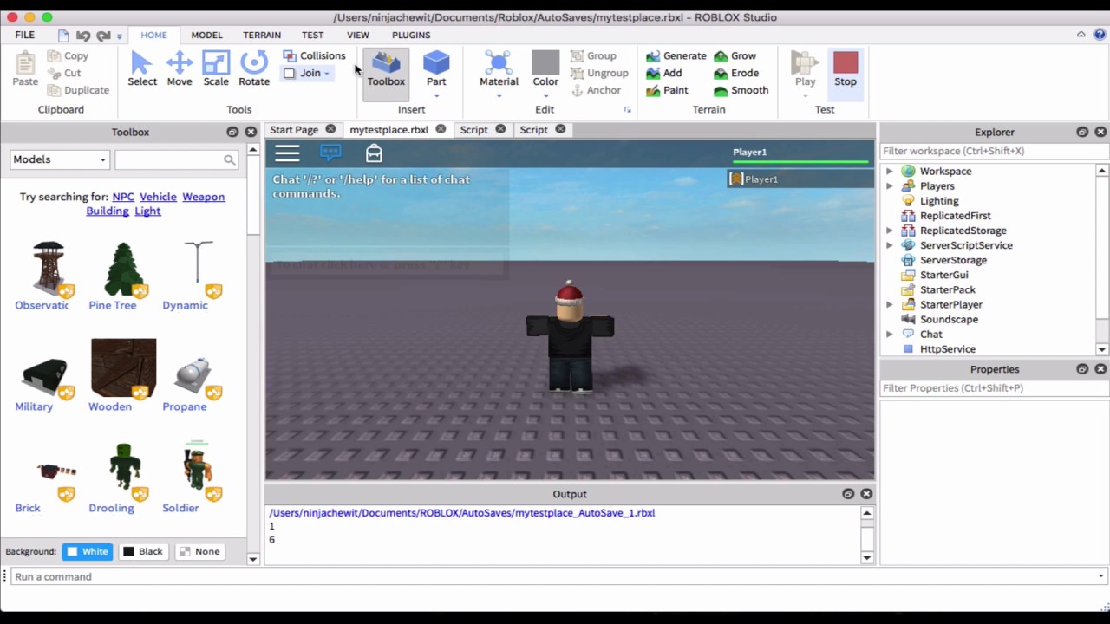Image resolution: width=1110 pixels, height=624 pixels.
Task: Click the Paint terrain tool
Action: (667, 90)
